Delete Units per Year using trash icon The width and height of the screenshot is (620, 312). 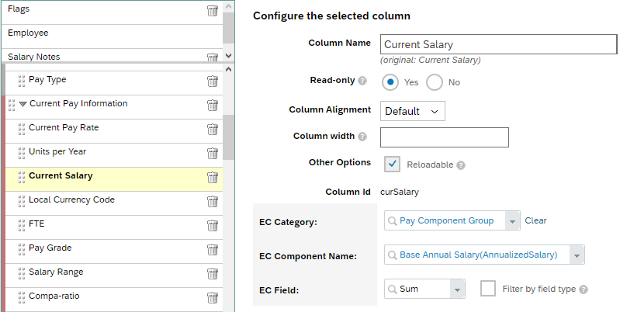coord(213,154)
